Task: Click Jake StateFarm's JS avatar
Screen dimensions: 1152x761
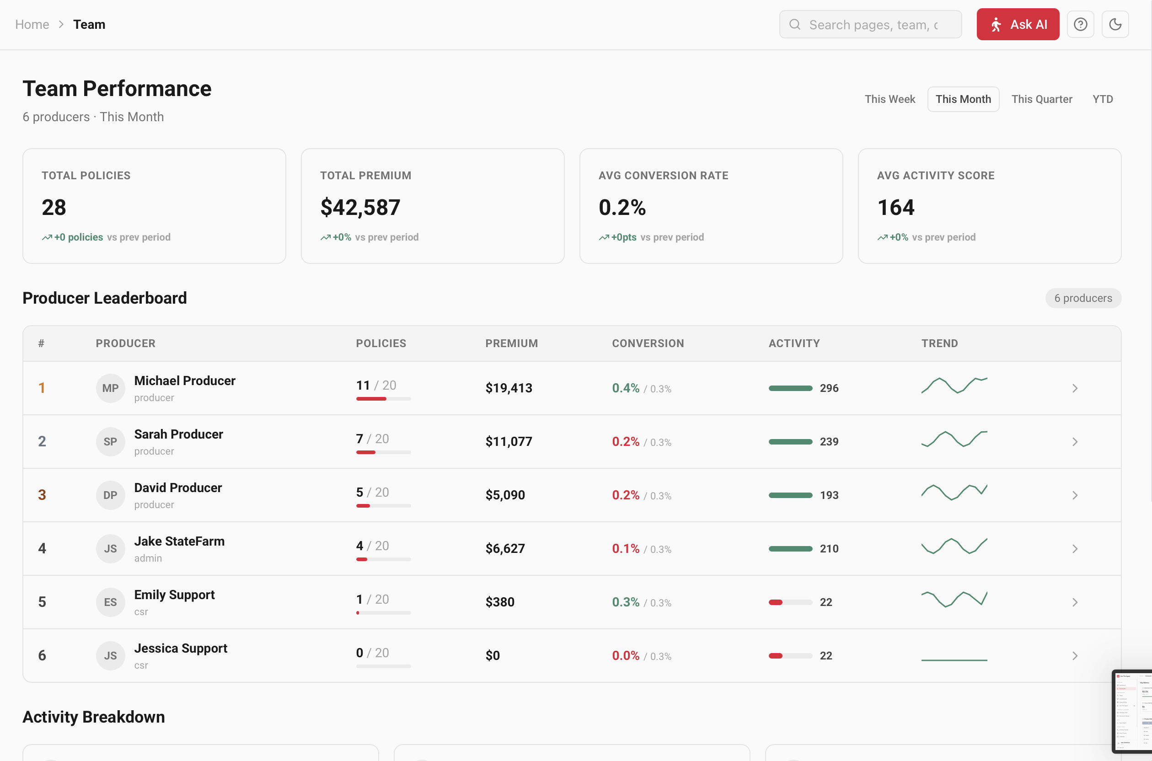Action: tap(110, 549)
